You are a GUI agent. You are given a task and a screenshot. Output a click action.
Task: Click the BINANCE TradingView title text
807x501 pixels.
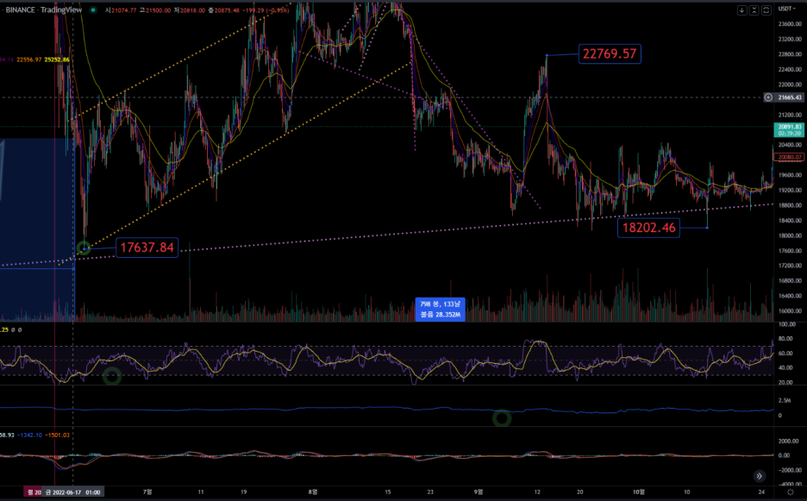[x=44, y=9]
